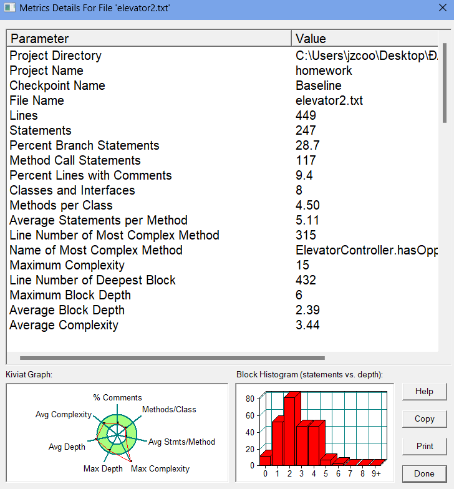Screen dimensions: 454x489
Task: Click the histogram bar at depth 1
Action: (278, 443)
